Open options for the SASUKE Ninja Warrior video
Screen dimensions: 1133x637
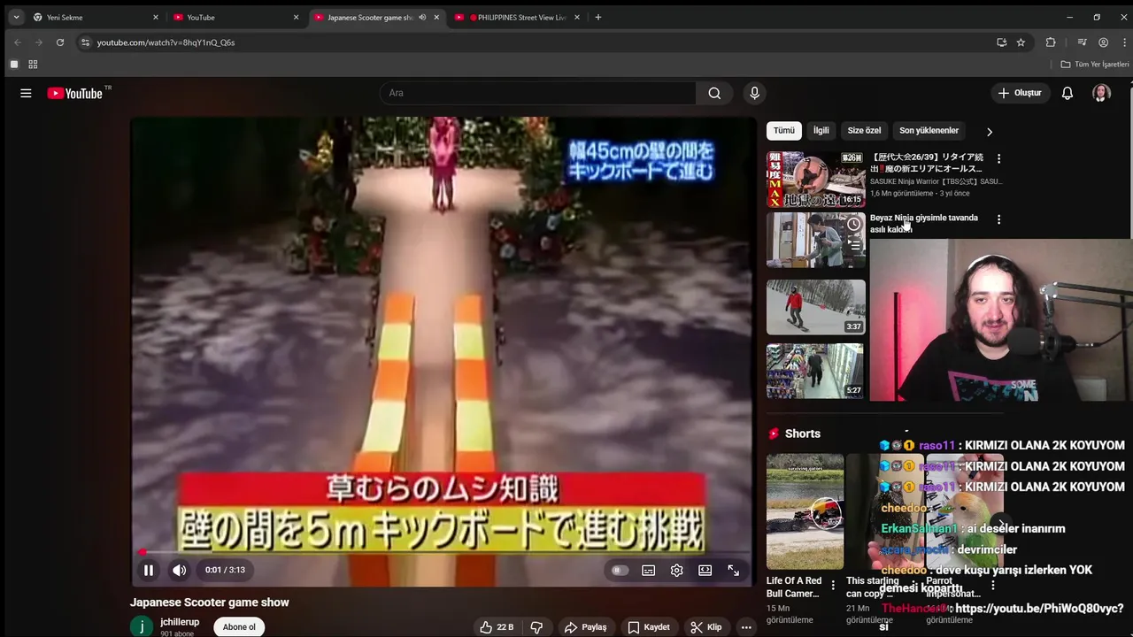[998, 158]
